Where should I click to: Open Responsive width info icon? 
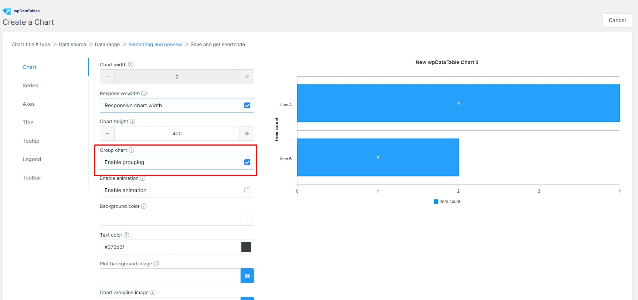coord(144,93)
